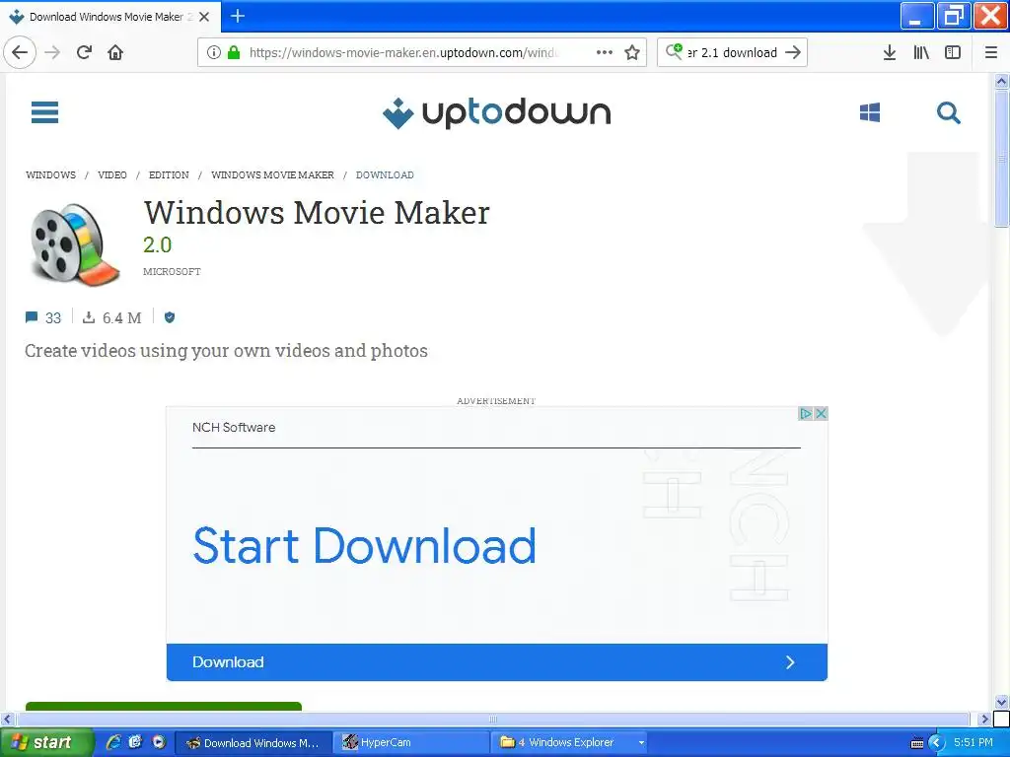This screenshot has height=757, width=1010.
Task: Launch Windows Media Player from quick launch
Action: point(159,742)
